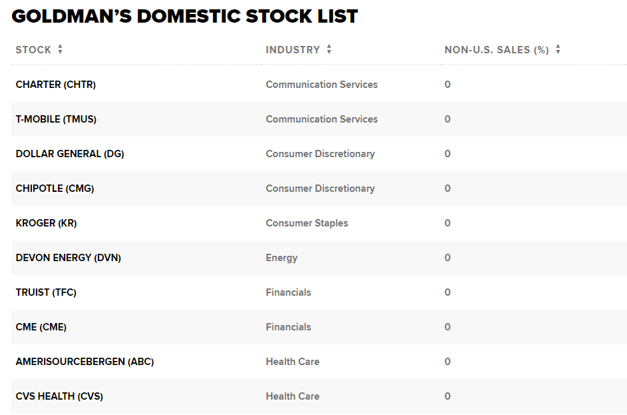The image size is (627, 415).
Task: Click the Energy industry cell
Action: pos(282,258)
